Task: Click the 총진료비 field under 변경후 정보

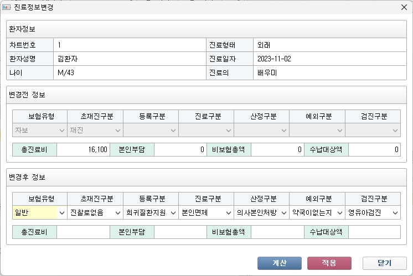Action: coord(83,232)
